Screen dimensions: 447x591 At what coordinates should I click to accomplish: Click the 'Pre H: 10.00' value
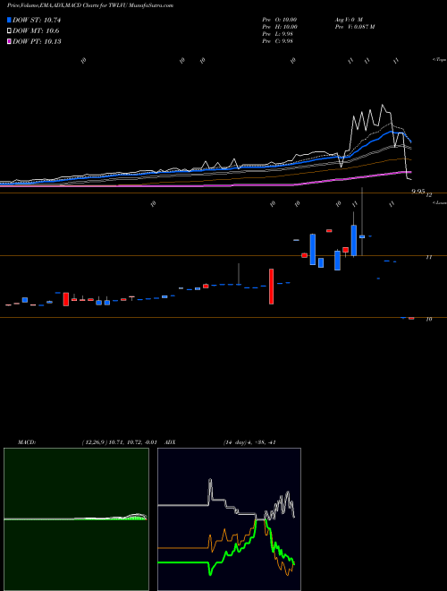coord(280,27)
